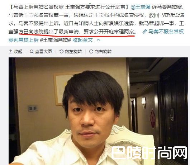Click the 案判果提上诉 link text
The width and height of the screenshot is (190, 165).
point(24,40)
